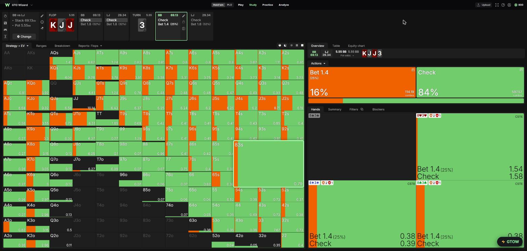
Task: Expand the Check action card icon
Action: coord(521,70)
